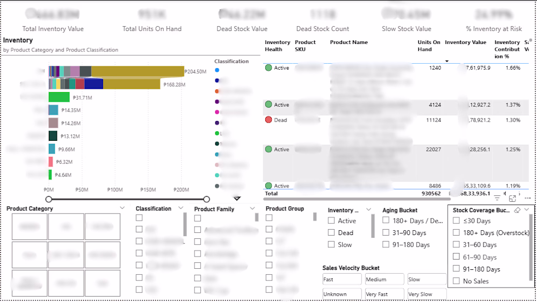Click the ₱204.50M bar value label

click(x=195, y=71)
